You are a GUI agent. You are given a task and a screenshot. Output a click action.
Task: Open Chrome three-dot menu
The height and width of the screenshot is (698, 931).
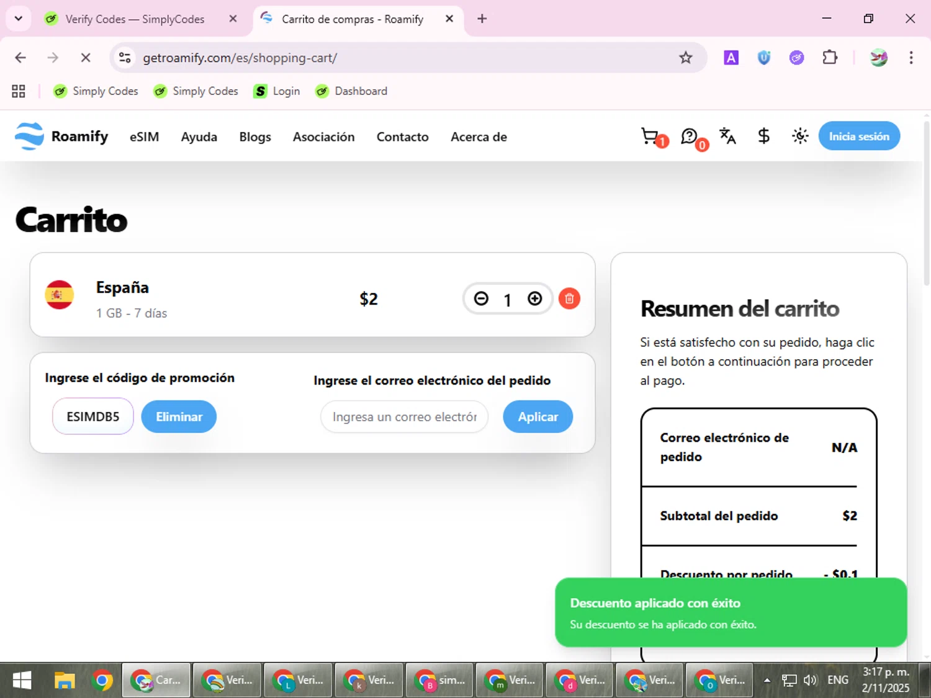[911, 58]
